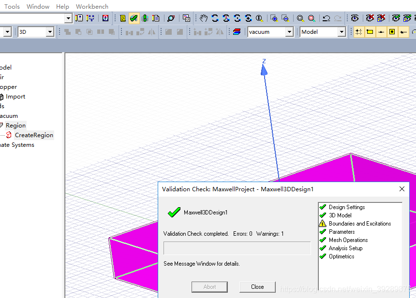
Task: Click the table and calendar toolbar icon
Action: (x=186, y=18)
